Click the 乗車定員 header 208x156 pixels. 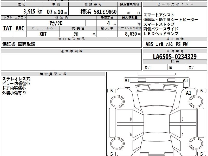[107, 17]
